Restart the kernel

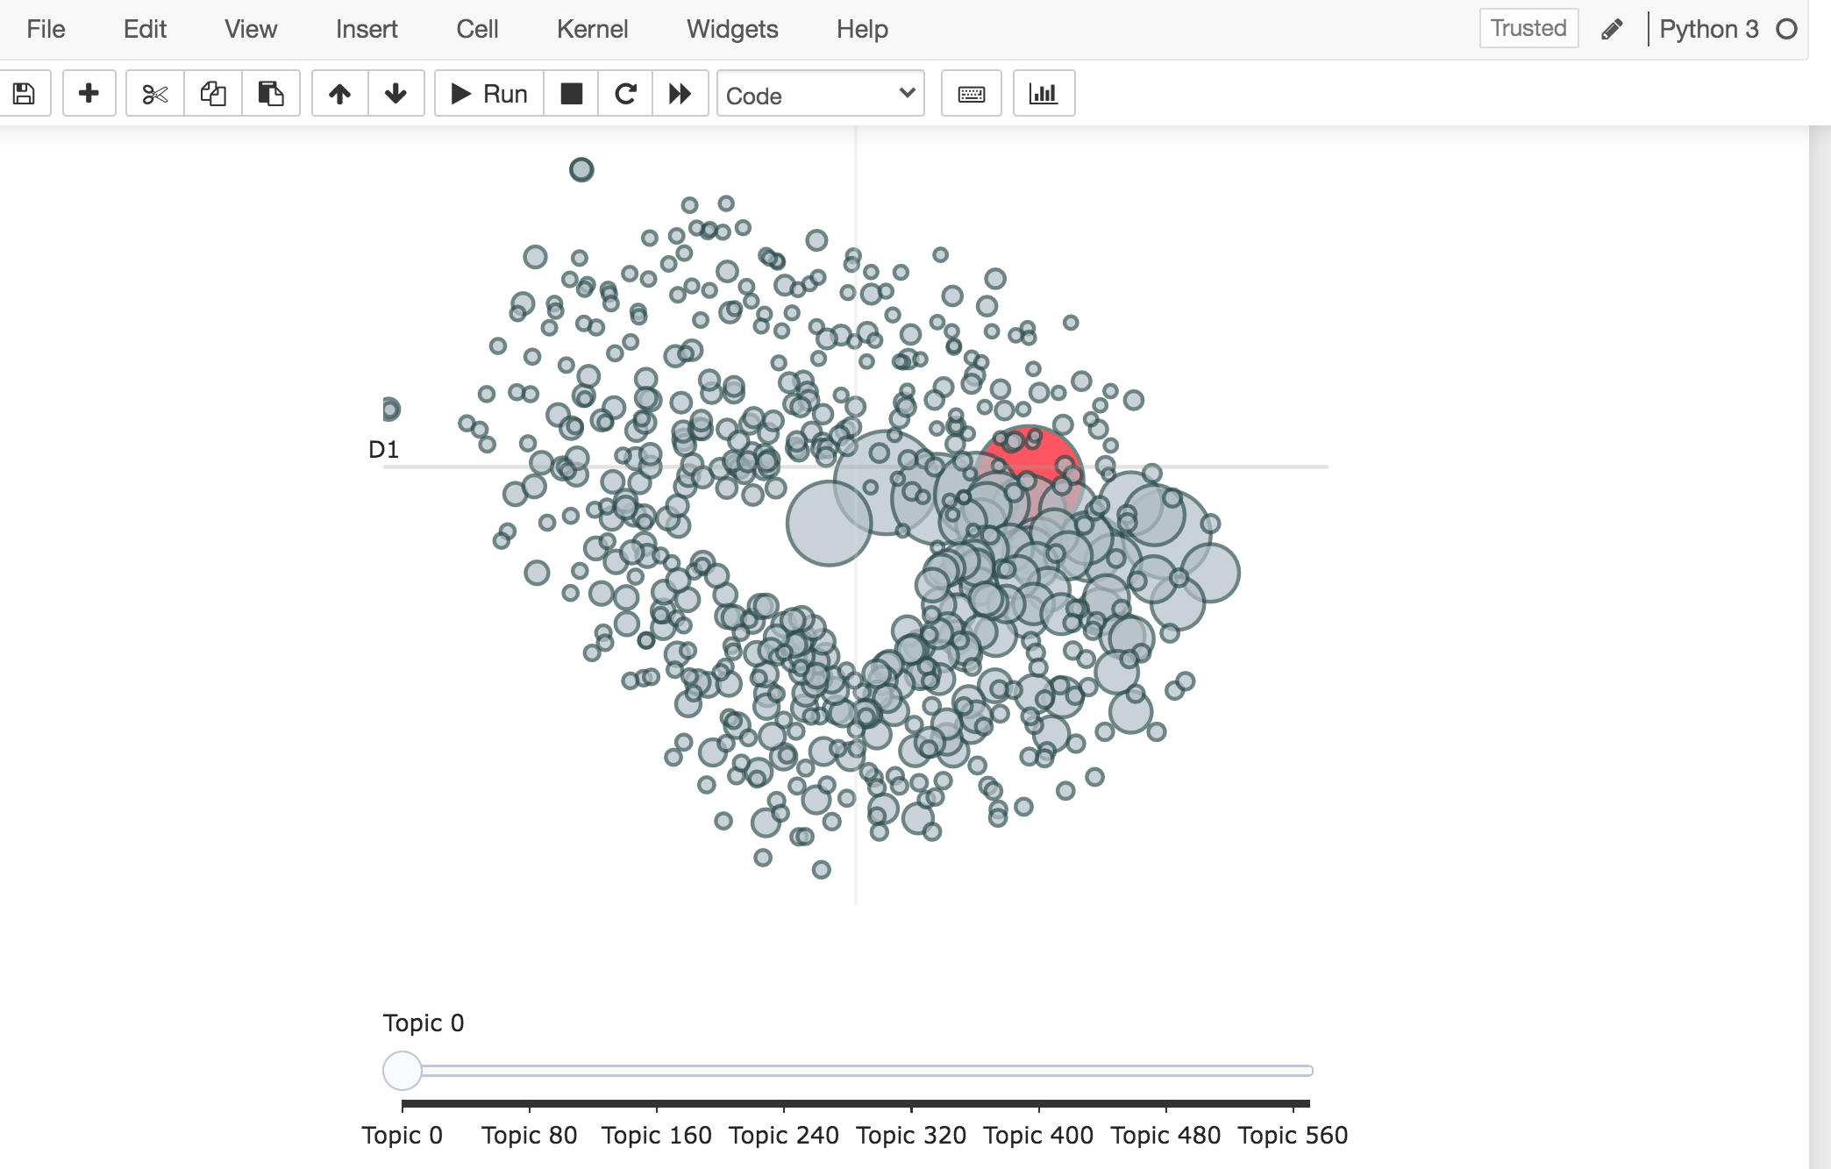coord(625,93)
